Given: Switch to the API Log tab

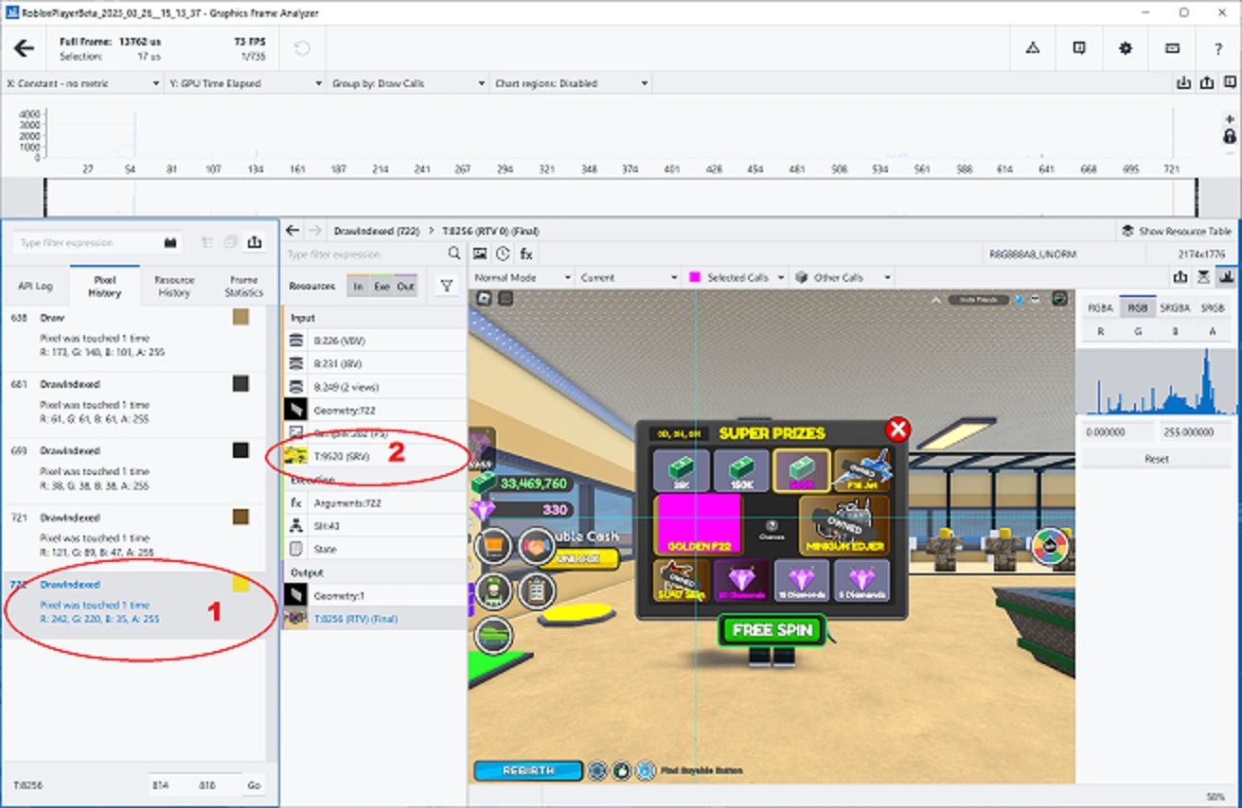Looking at the screenshot, I should (x=36, y=286).
